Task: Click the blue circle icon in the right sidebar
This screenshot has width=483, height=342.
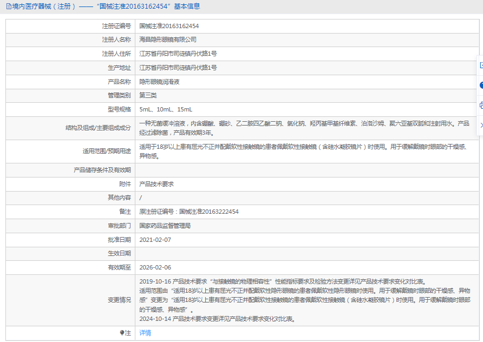Action: pyautogui.click(x=481, y=85)
